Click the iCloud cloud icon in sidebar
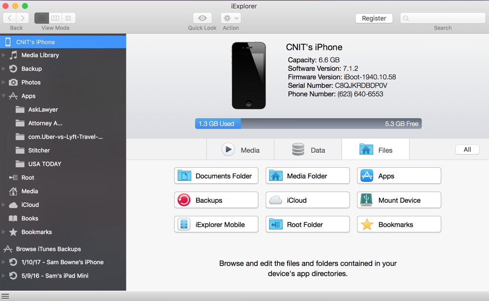 [x=13, y=205]
